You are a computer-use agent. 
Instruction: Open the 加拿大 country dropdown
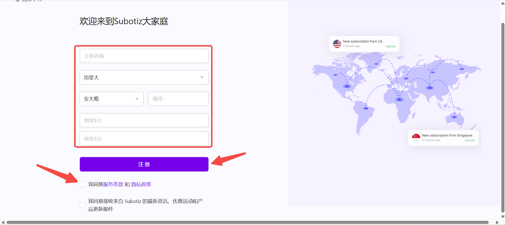144,77
